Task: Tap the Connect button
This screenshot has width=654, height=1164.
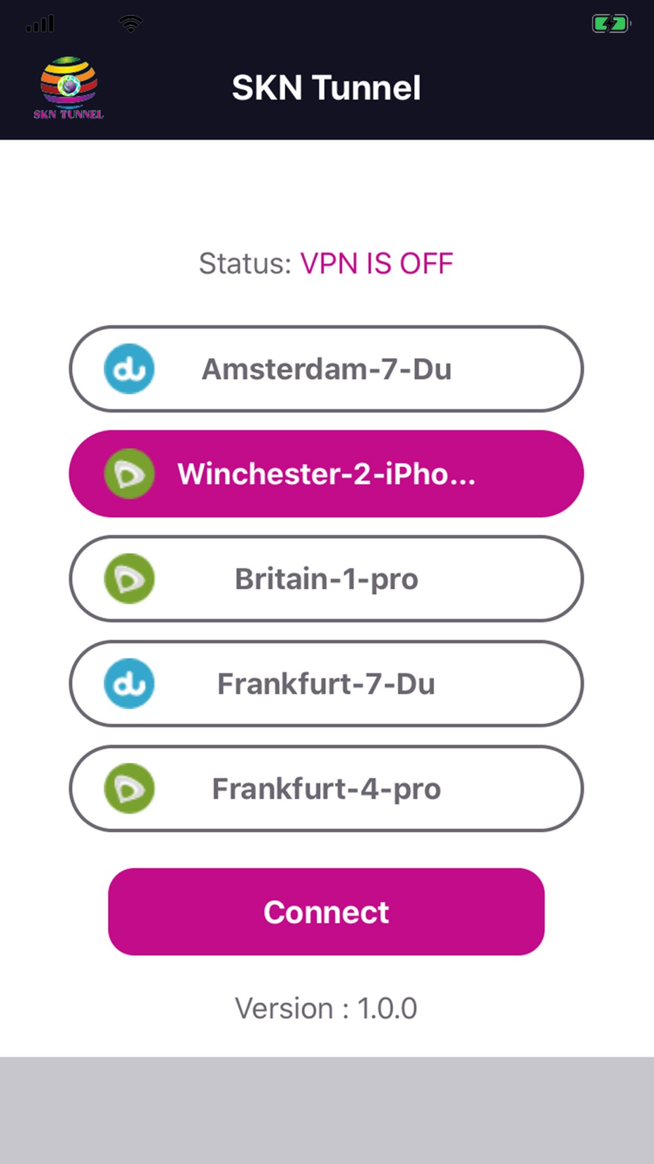Action: [x=326, y=911]
